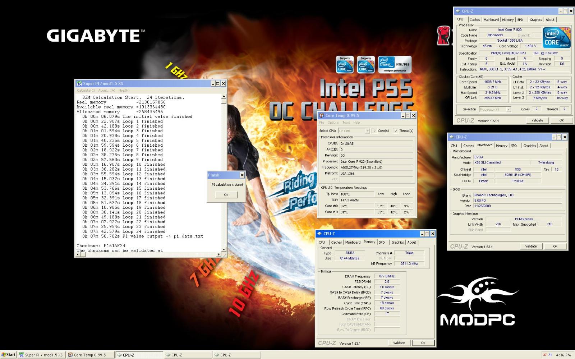Click the CPUID field 0x106A5
The width and height of the screenshot is (575, 359).
(377, 144)
